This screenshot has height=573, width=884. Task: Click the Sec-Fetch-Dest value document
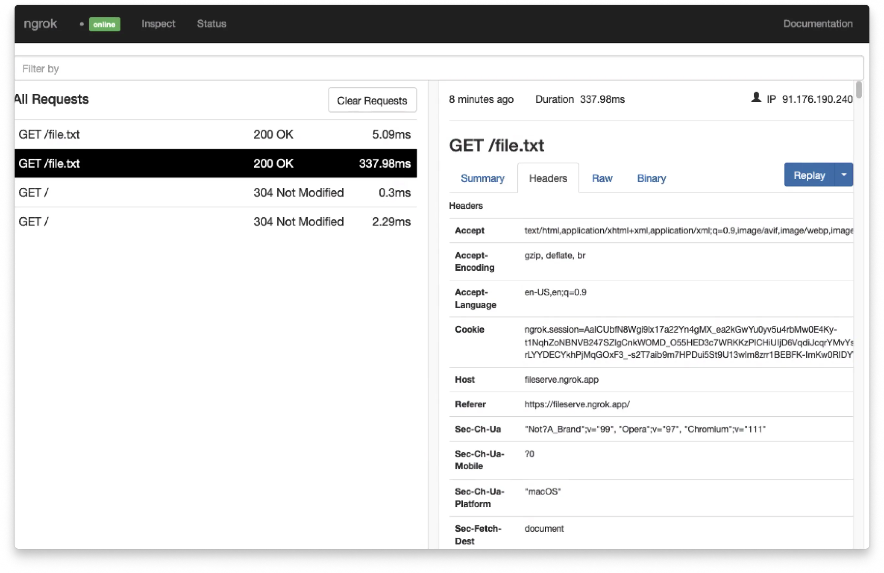click(x=544, y=528)
